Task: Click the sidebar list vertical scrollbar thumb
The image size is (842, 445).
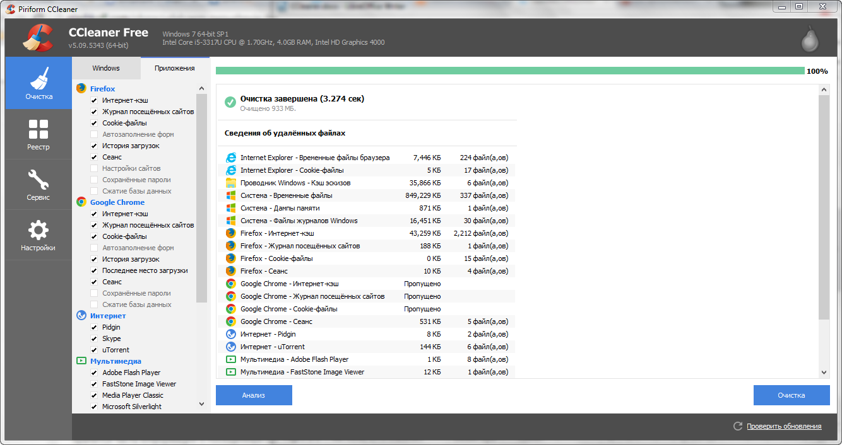Action: (x=201, y=198)
